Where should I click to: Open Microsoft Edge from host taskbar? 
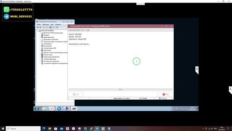click(x=44, y=128)
